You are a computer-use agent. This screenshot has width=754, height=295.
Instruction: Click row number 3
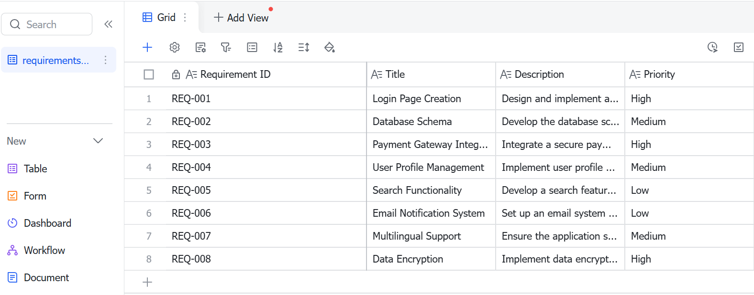pyautogui.click(x=149, y=144)
